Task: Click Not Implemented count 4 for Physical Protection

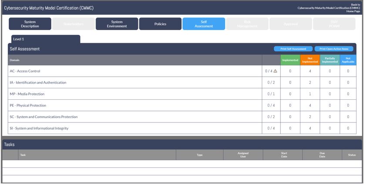Action: [x=310, y=105]
